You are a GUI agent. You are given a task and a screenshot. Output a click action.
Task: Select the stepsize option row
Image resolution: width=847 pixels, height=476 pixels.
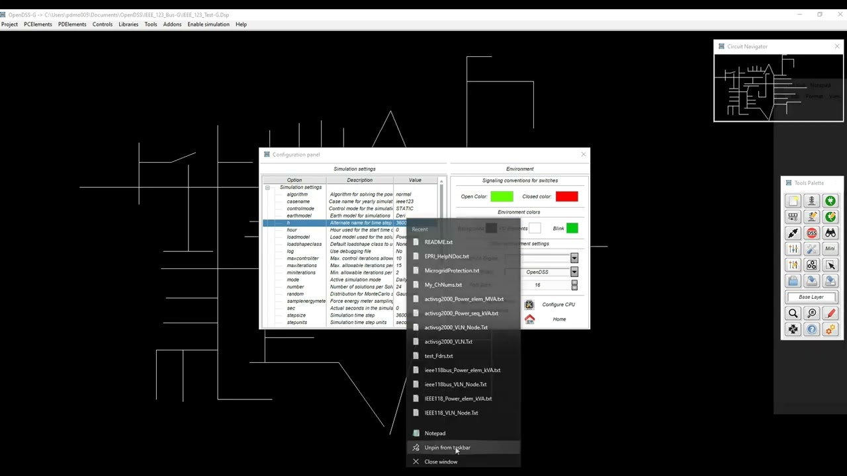click(x=351, y=315)
